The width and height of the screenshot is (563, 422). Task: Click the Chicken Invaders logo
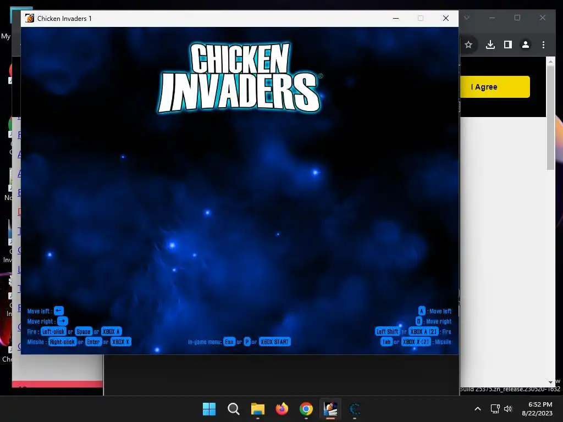[240, 77]
